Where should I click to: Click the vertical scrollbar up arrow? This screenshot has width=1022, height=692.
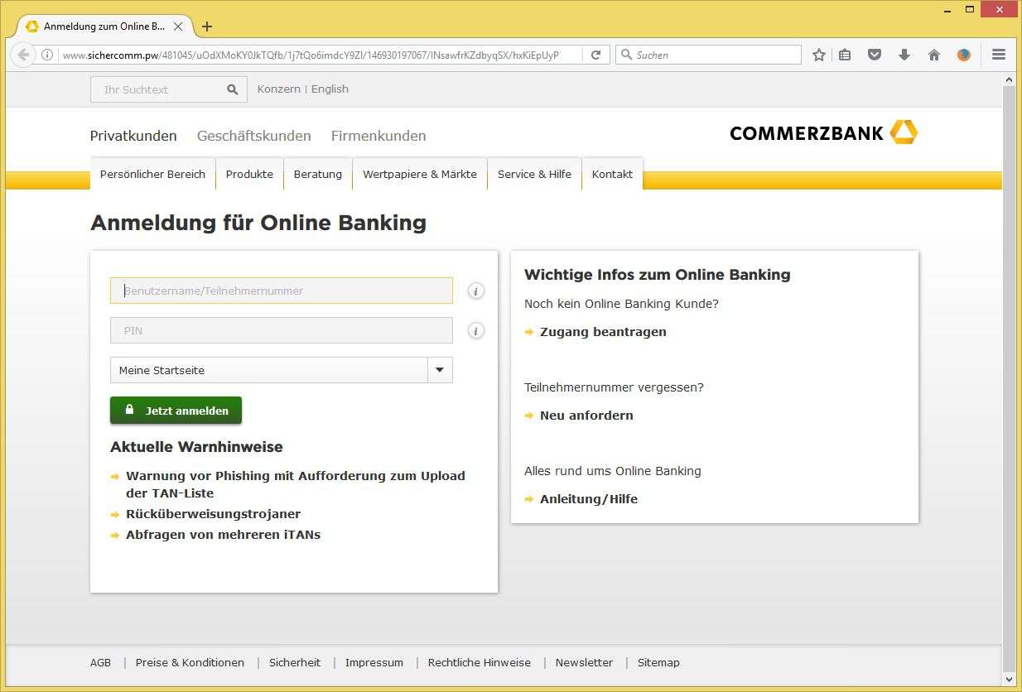click(1009, 79)
